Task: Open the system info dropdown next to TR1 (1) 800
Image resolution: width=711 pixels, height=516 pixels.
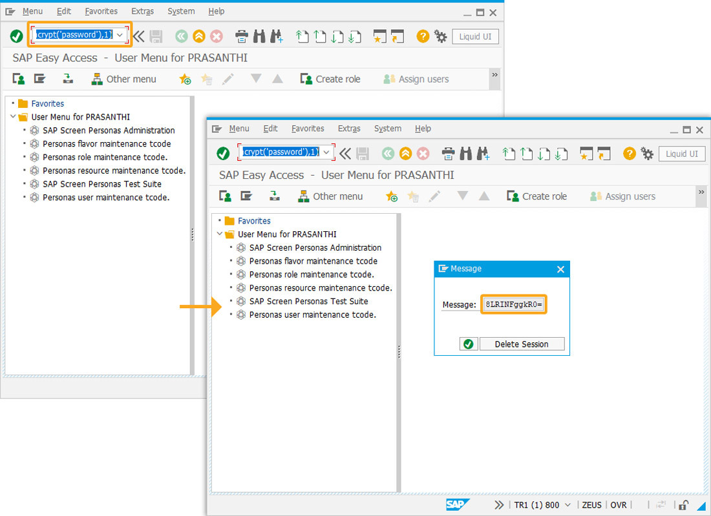Action: pos(568,504)
